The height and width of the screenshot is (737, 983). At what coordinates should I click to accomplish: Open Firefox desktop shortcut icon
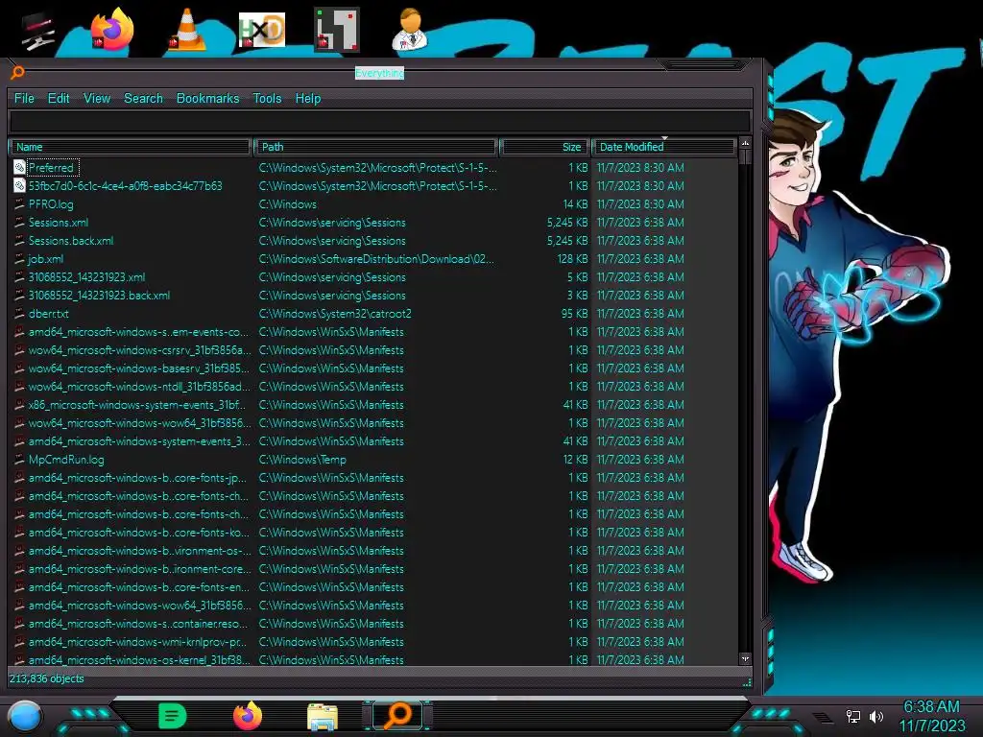coord(112,29)
